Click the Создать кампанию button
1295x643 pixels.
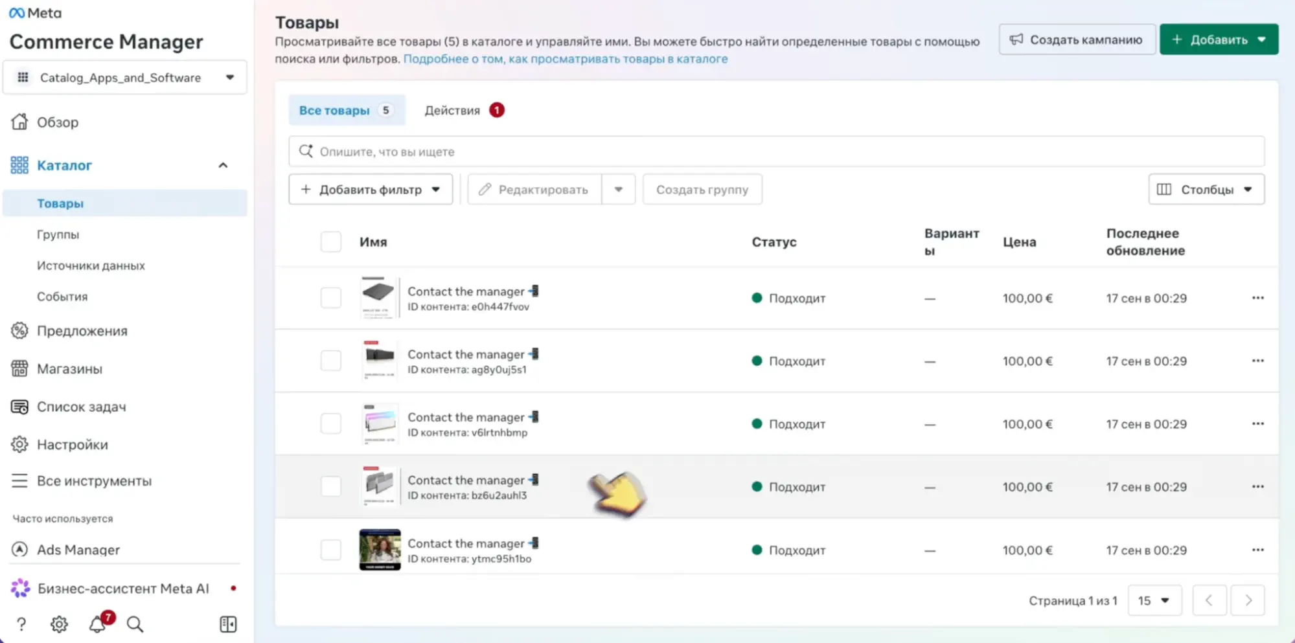1077,39
